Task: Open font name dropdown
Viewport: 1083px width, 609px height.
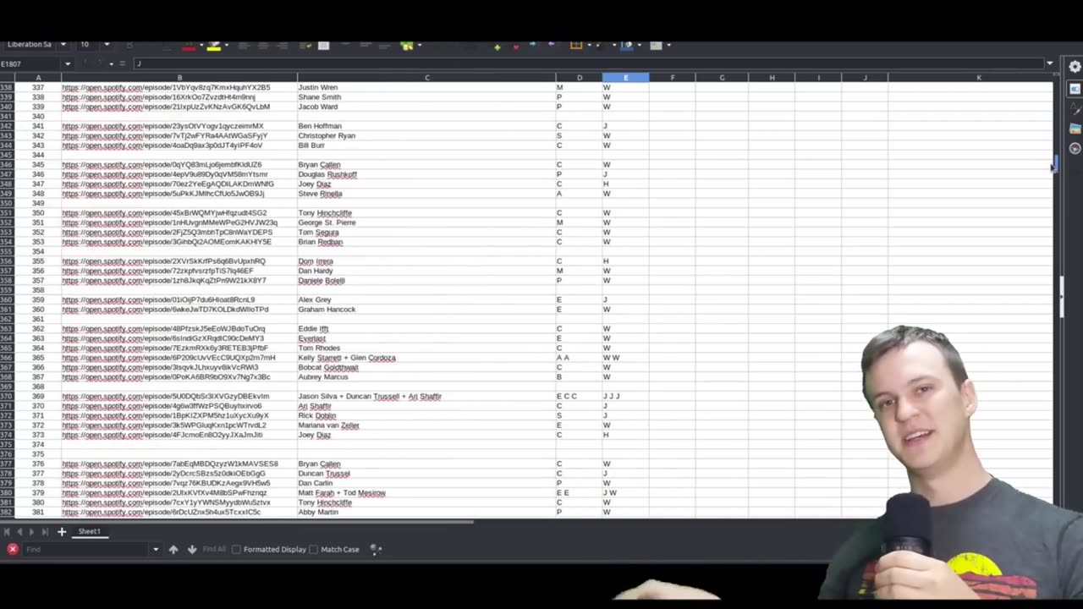Action: 63,44
